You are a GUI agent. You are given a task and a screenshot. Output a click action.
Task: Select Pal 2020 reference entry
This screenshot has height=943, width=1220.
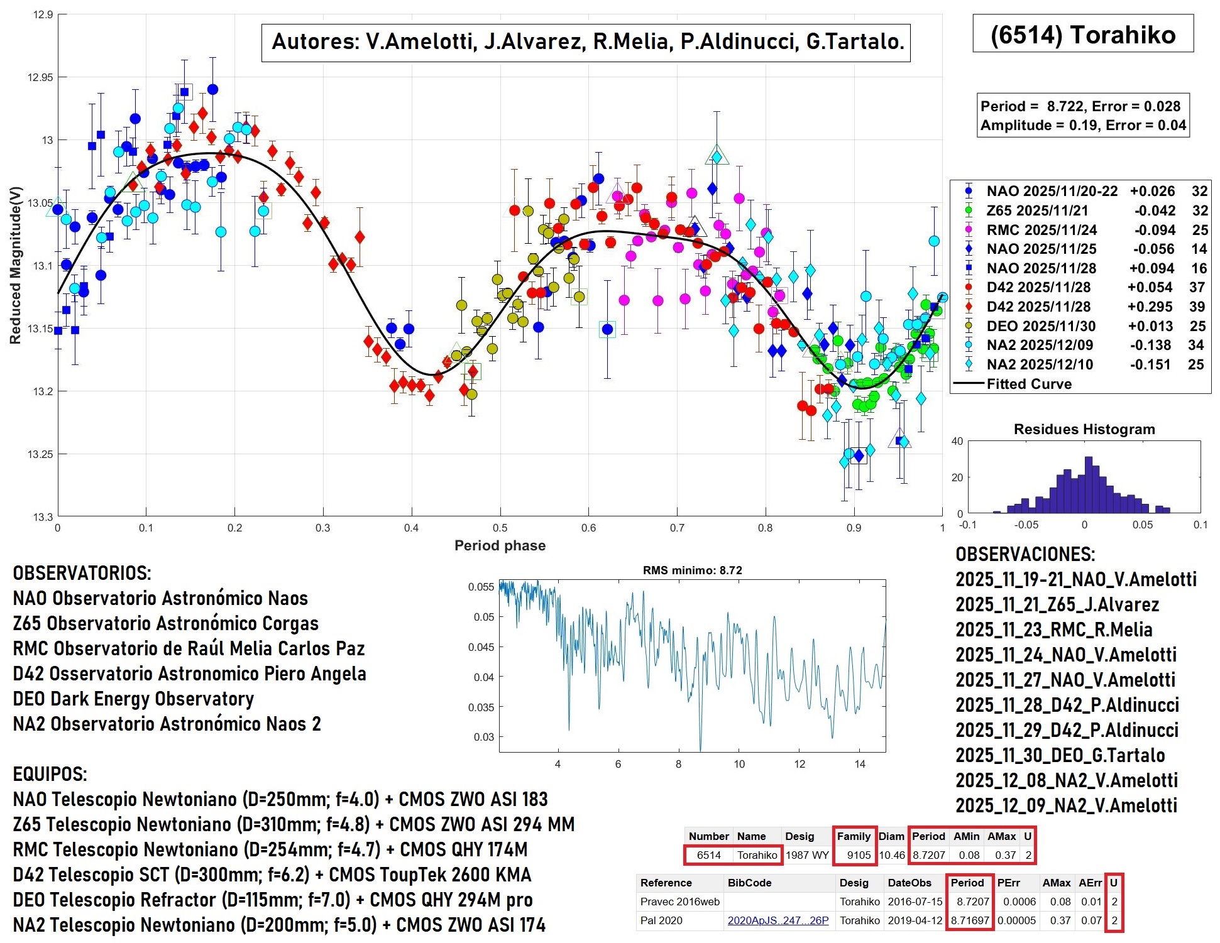[x=661, y=920]
